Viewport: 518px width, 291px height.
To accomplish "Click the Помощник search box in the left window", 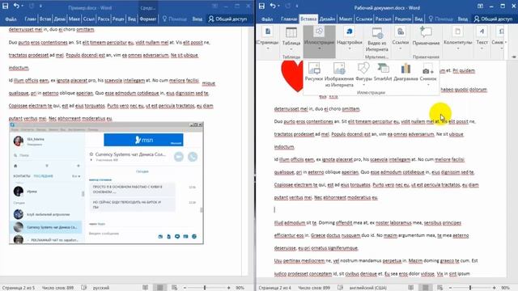I will [x=175, y=19].
